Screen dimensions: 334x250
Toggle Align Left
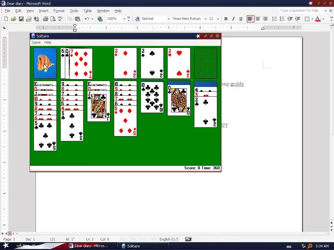[x=250, y=19]
